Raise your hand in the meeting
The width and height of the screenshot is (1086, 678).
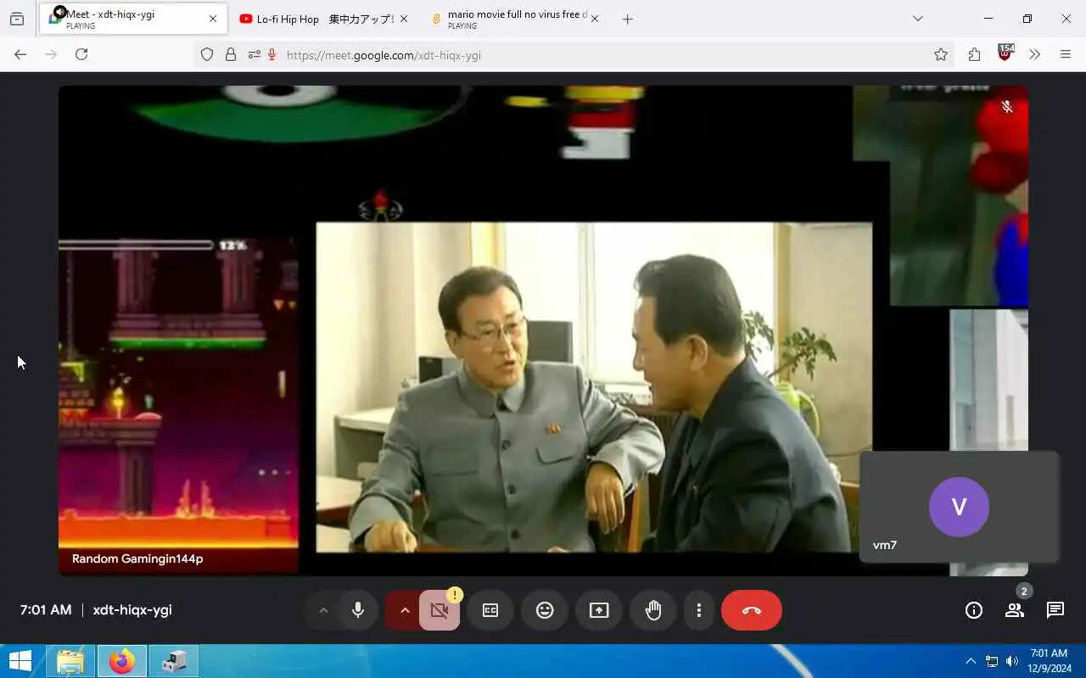[x=653, y=610]
